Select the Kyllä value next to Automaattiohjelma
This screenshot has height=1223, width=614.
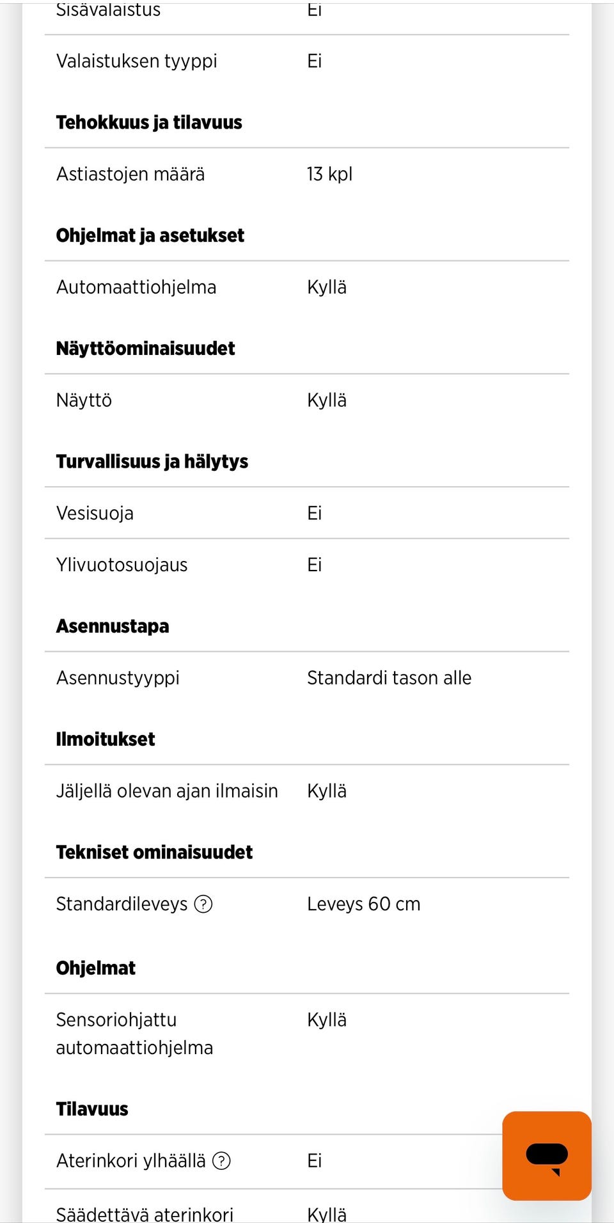pyautogui.click(x=326, y=287)
